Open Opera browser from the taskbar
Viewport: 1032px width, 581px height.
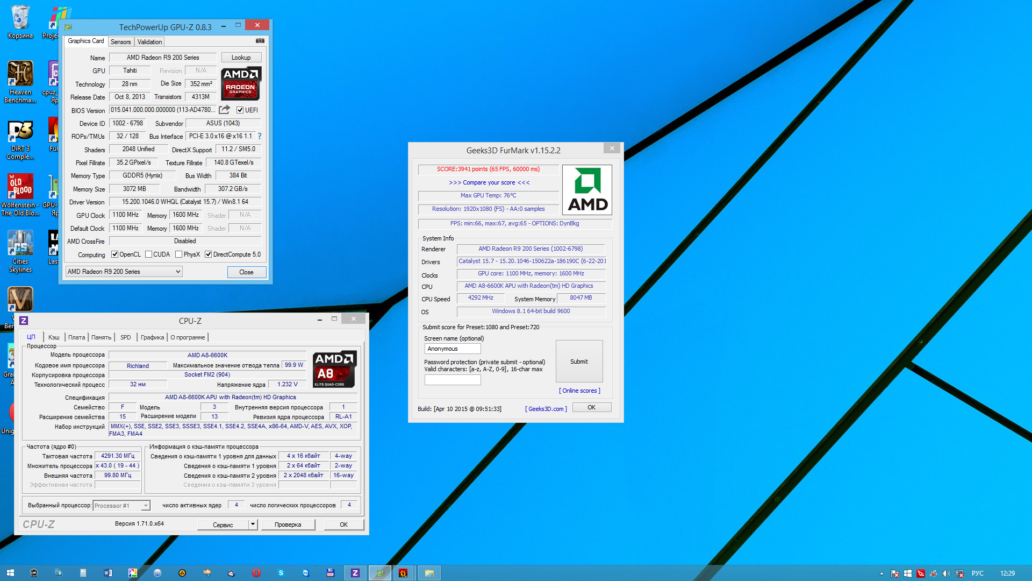click(x=256, y=573)
